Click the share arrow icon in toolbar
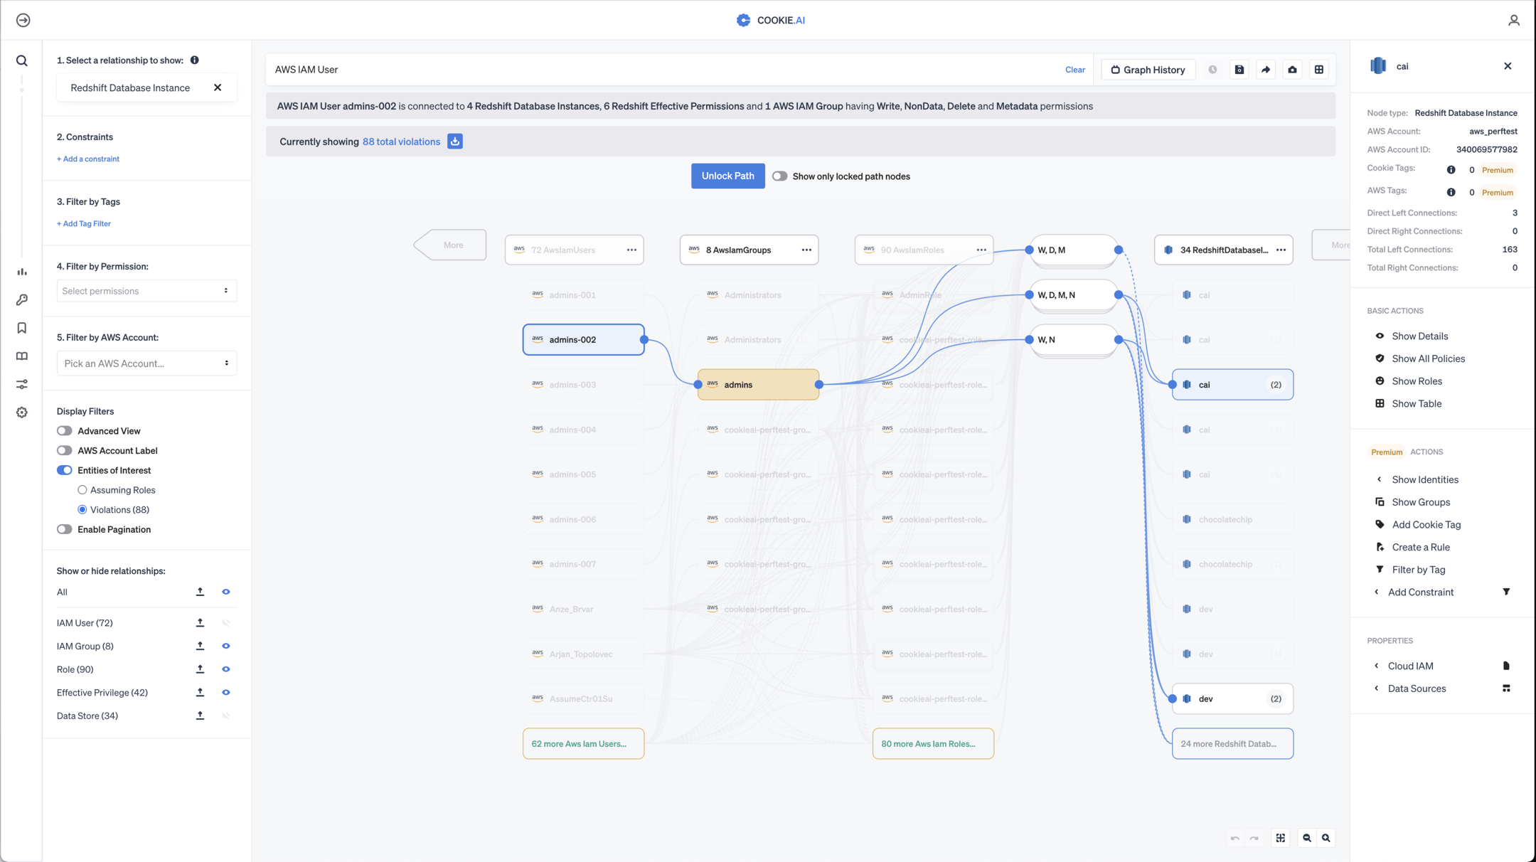The image size is (1536, 862). point(1266,70)
